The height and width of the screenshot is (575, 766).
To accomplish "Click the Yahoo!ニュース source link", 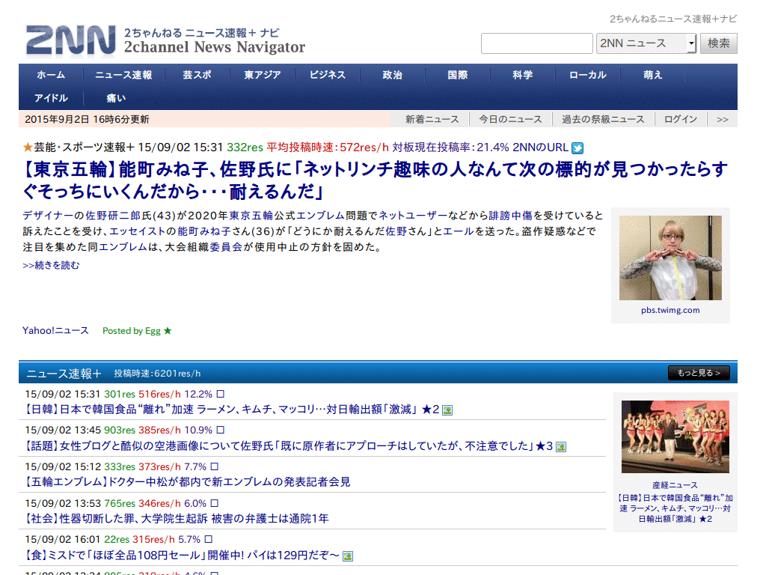I will 55,330.
